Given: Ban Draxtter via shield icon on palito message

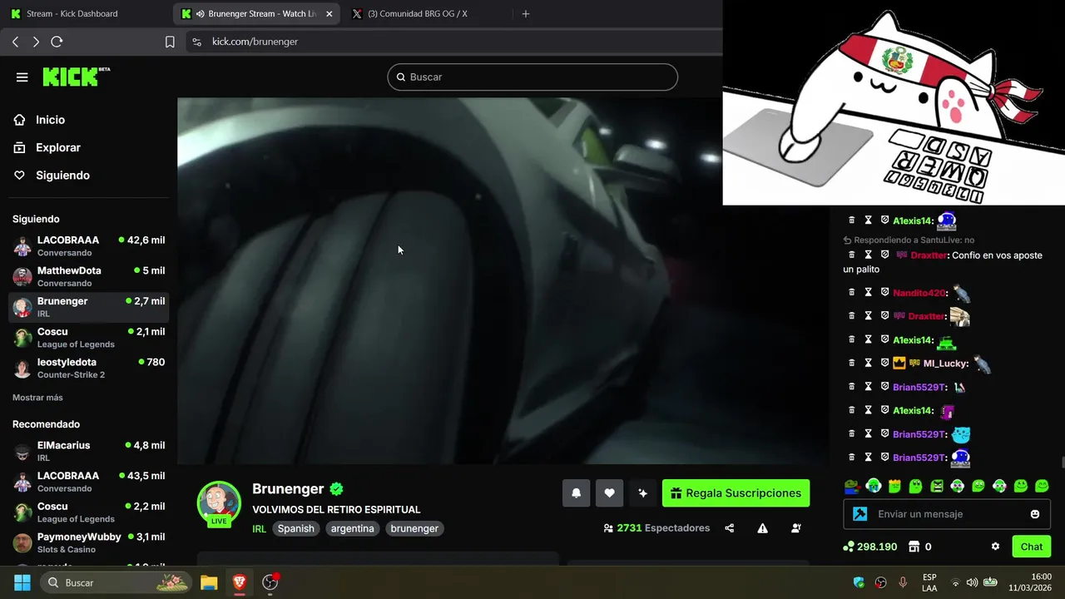Looking at the screenshot, I should [x=884, y=255].
